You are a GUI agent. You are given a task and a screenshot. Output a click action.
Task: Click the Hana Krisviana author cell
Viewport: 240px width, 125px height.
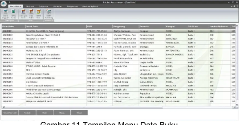coord(126,62)
